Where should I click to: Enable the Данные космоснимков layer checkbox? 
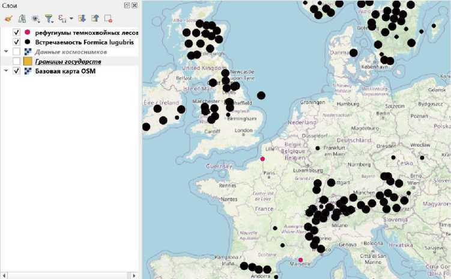[17, 52]
